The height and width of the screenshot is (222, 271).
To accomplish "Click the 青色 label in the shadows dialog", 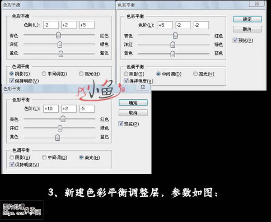I will tap(14, 36).
